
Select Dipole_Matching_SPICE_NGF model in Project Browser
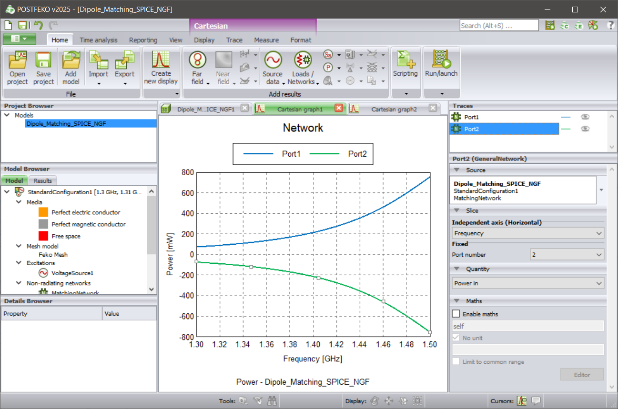(66, 123)
